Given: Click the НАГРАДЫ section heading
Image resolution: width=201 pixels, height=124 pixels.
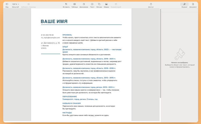Looking at the screenshot, I should [67, 112].
